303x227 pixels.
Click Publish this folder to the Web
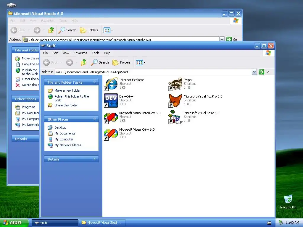72,98
